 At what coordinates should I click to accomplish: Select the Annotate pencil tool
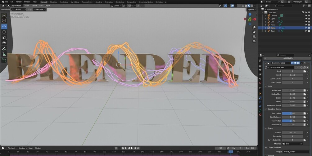[4, 49]
